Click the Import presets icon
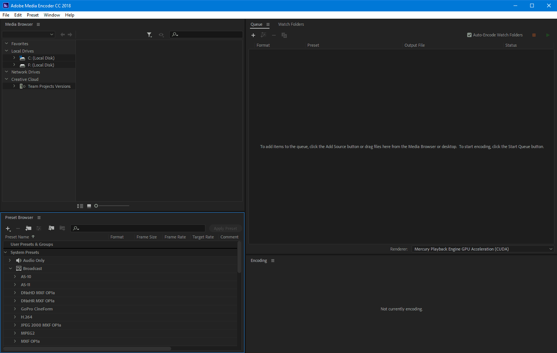Image resolution: width=557 pixels, height=353 pixels. pyautogui.click(x=51, y=228)
